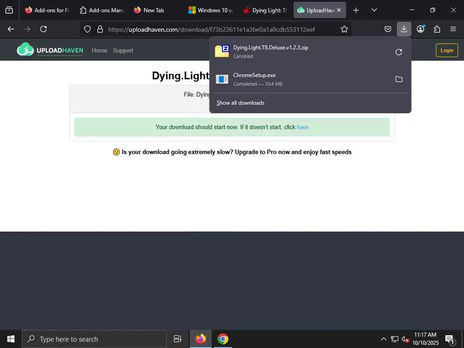Screen dimensions: 464x348
Task: Click ChromeSetup.exe file icon
Action: [222, 79]
